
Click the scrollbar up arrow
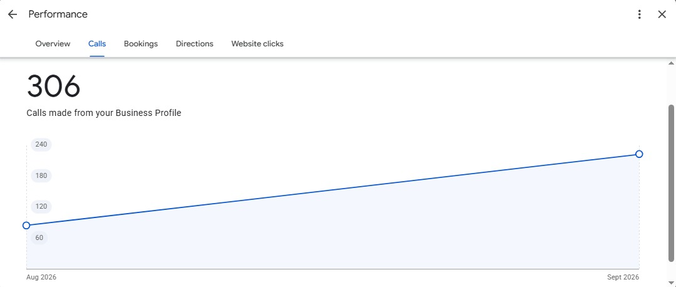(671, 63)
